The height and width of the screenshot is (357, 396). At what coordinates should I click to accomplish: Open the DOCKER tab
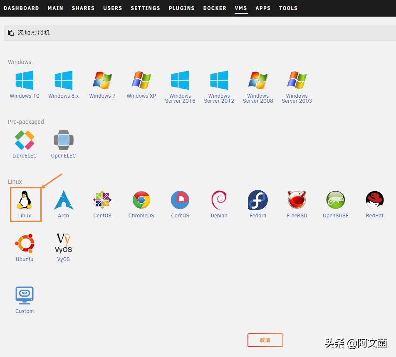click(x=215, y=8)
